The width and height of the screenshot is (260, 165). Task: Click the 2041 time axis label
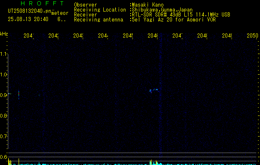coord(29,35)
